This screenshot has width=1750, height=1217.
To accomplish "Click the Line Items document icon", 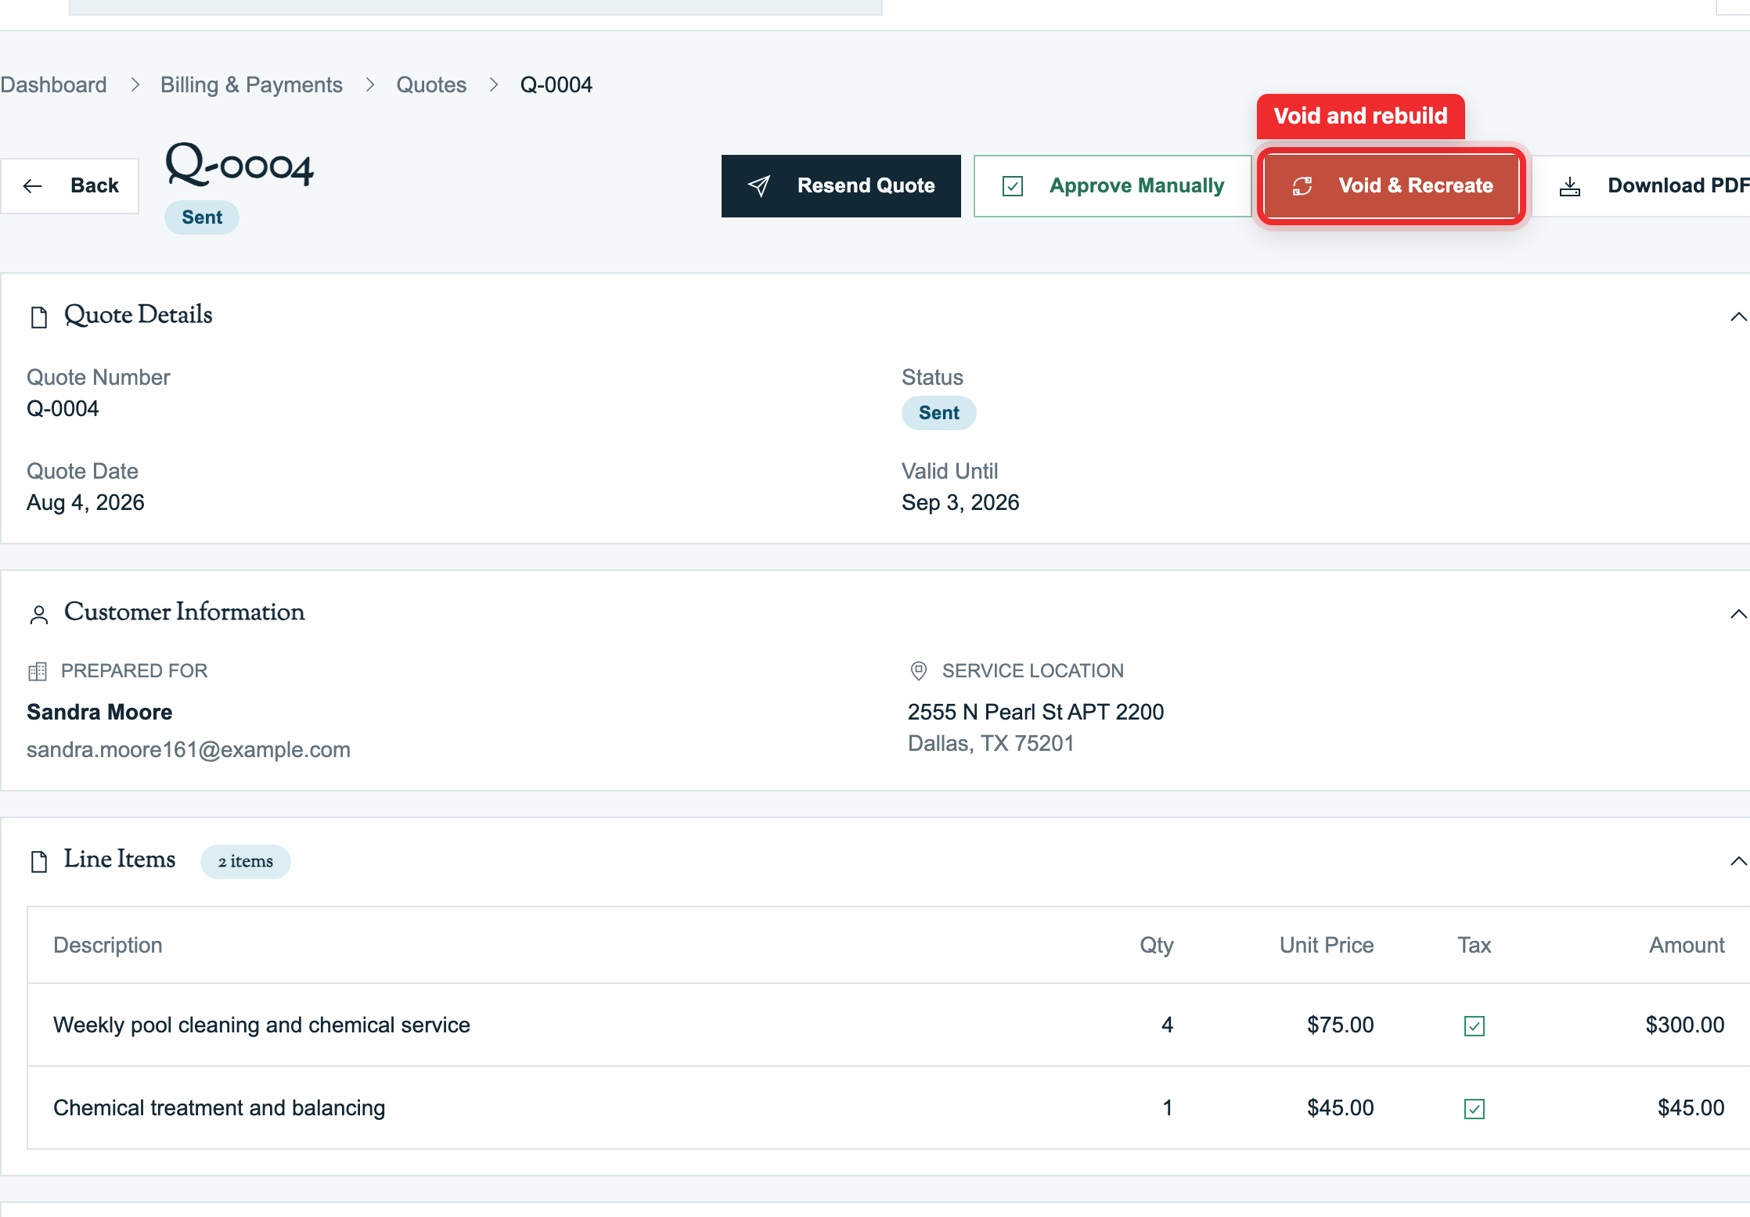I will click(x=39, y=861).
